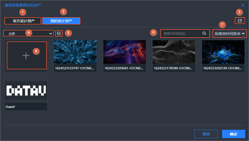Select the 我的设计资产 tab
This screenshot has width=249, height=141.
point(61,21)
